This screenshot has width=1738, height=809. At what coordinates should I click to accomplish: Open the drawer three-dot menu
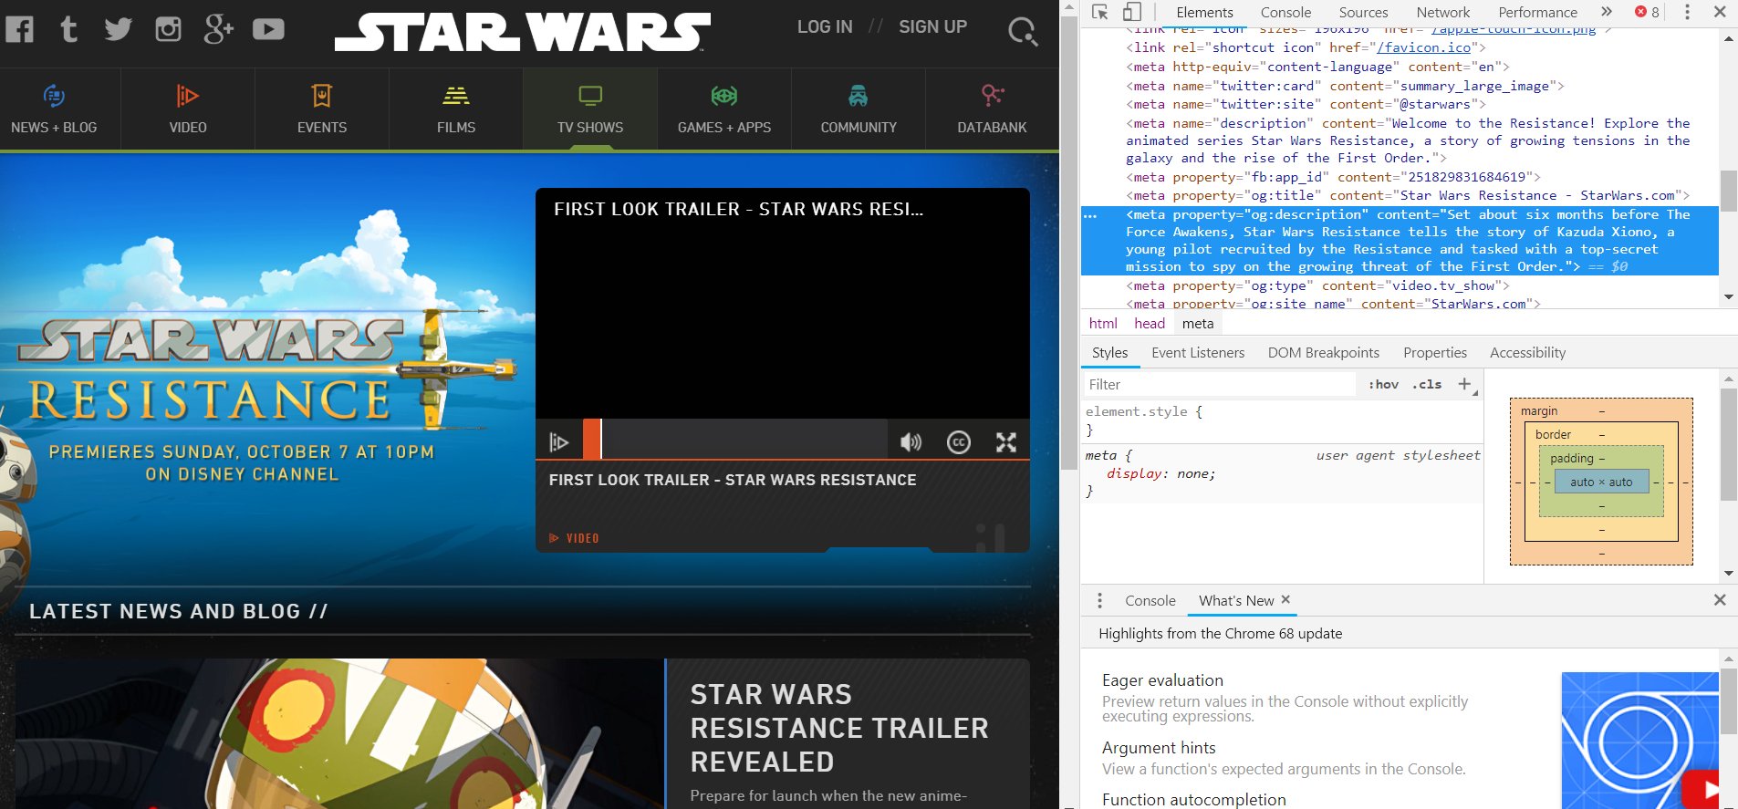(x=1099, y=600)
